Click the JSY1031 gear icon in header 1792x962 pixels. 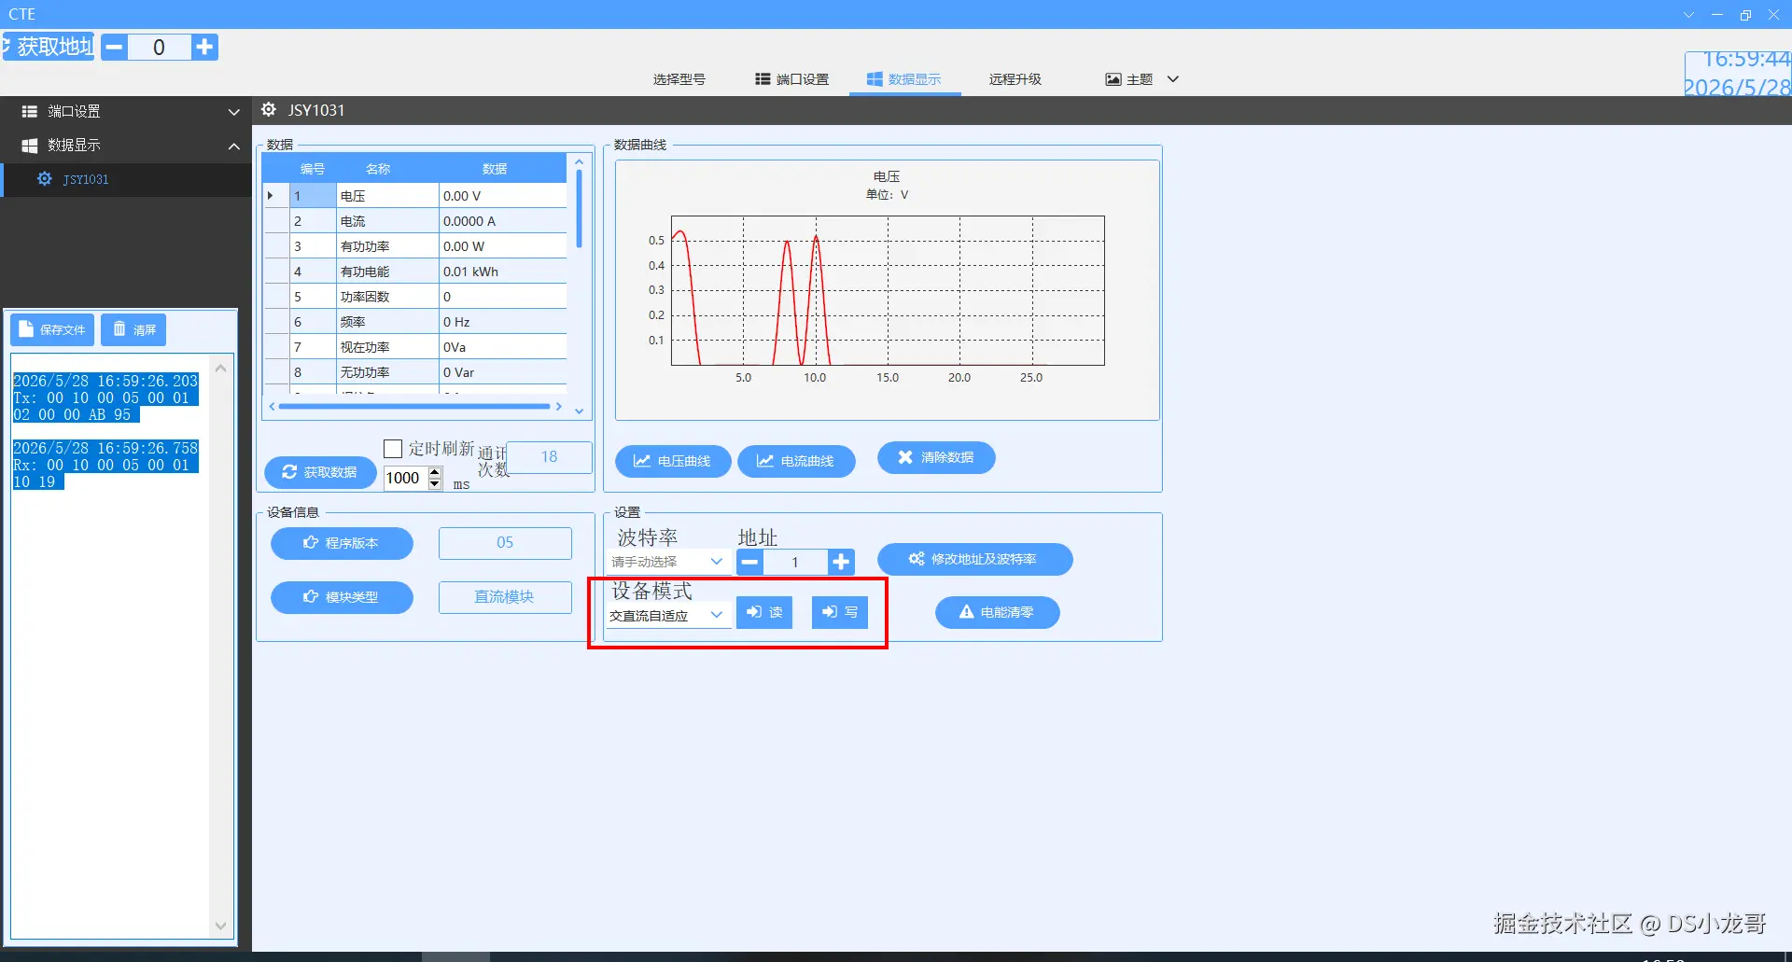coord(269,110)
